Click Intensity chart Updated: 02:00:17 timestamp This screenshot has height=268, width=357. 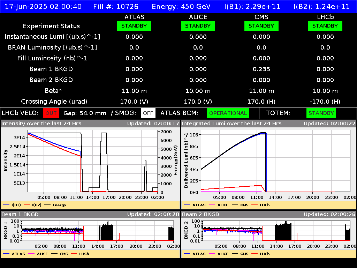(x=153, y=124)
